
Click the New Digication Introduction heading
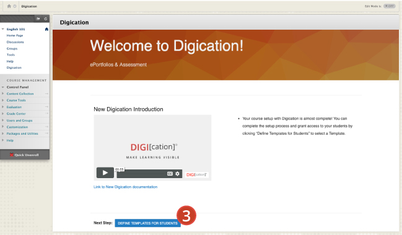(128, 109)
